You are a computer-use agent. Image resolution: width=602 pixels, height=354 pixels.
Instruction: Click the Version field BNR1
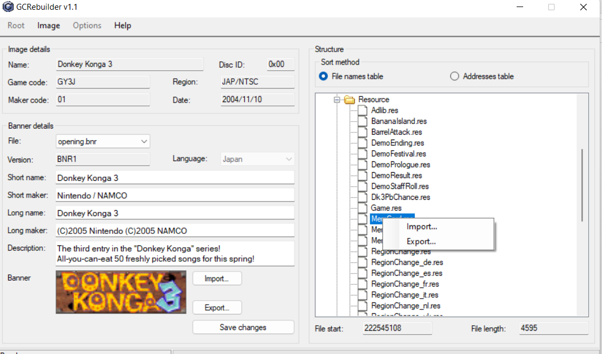(103, 159)
